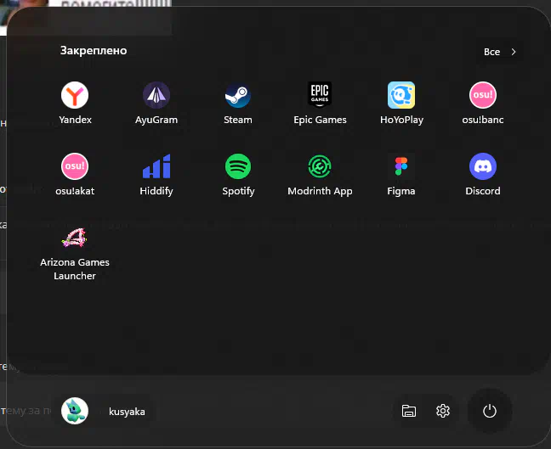Open the osu!akat pinned app
This screenshot has height=449, width=551.
pos(75,166)
